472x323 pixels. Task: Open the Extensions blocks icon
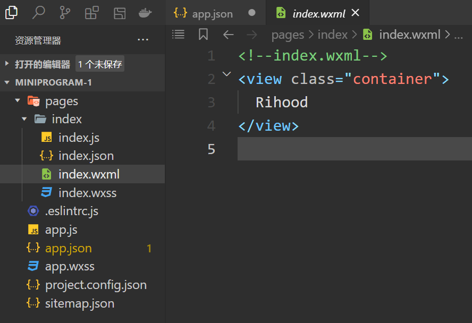[92, 13]
